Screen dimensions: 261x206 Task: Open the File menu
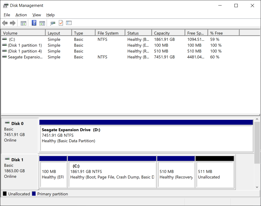(7, 15)
